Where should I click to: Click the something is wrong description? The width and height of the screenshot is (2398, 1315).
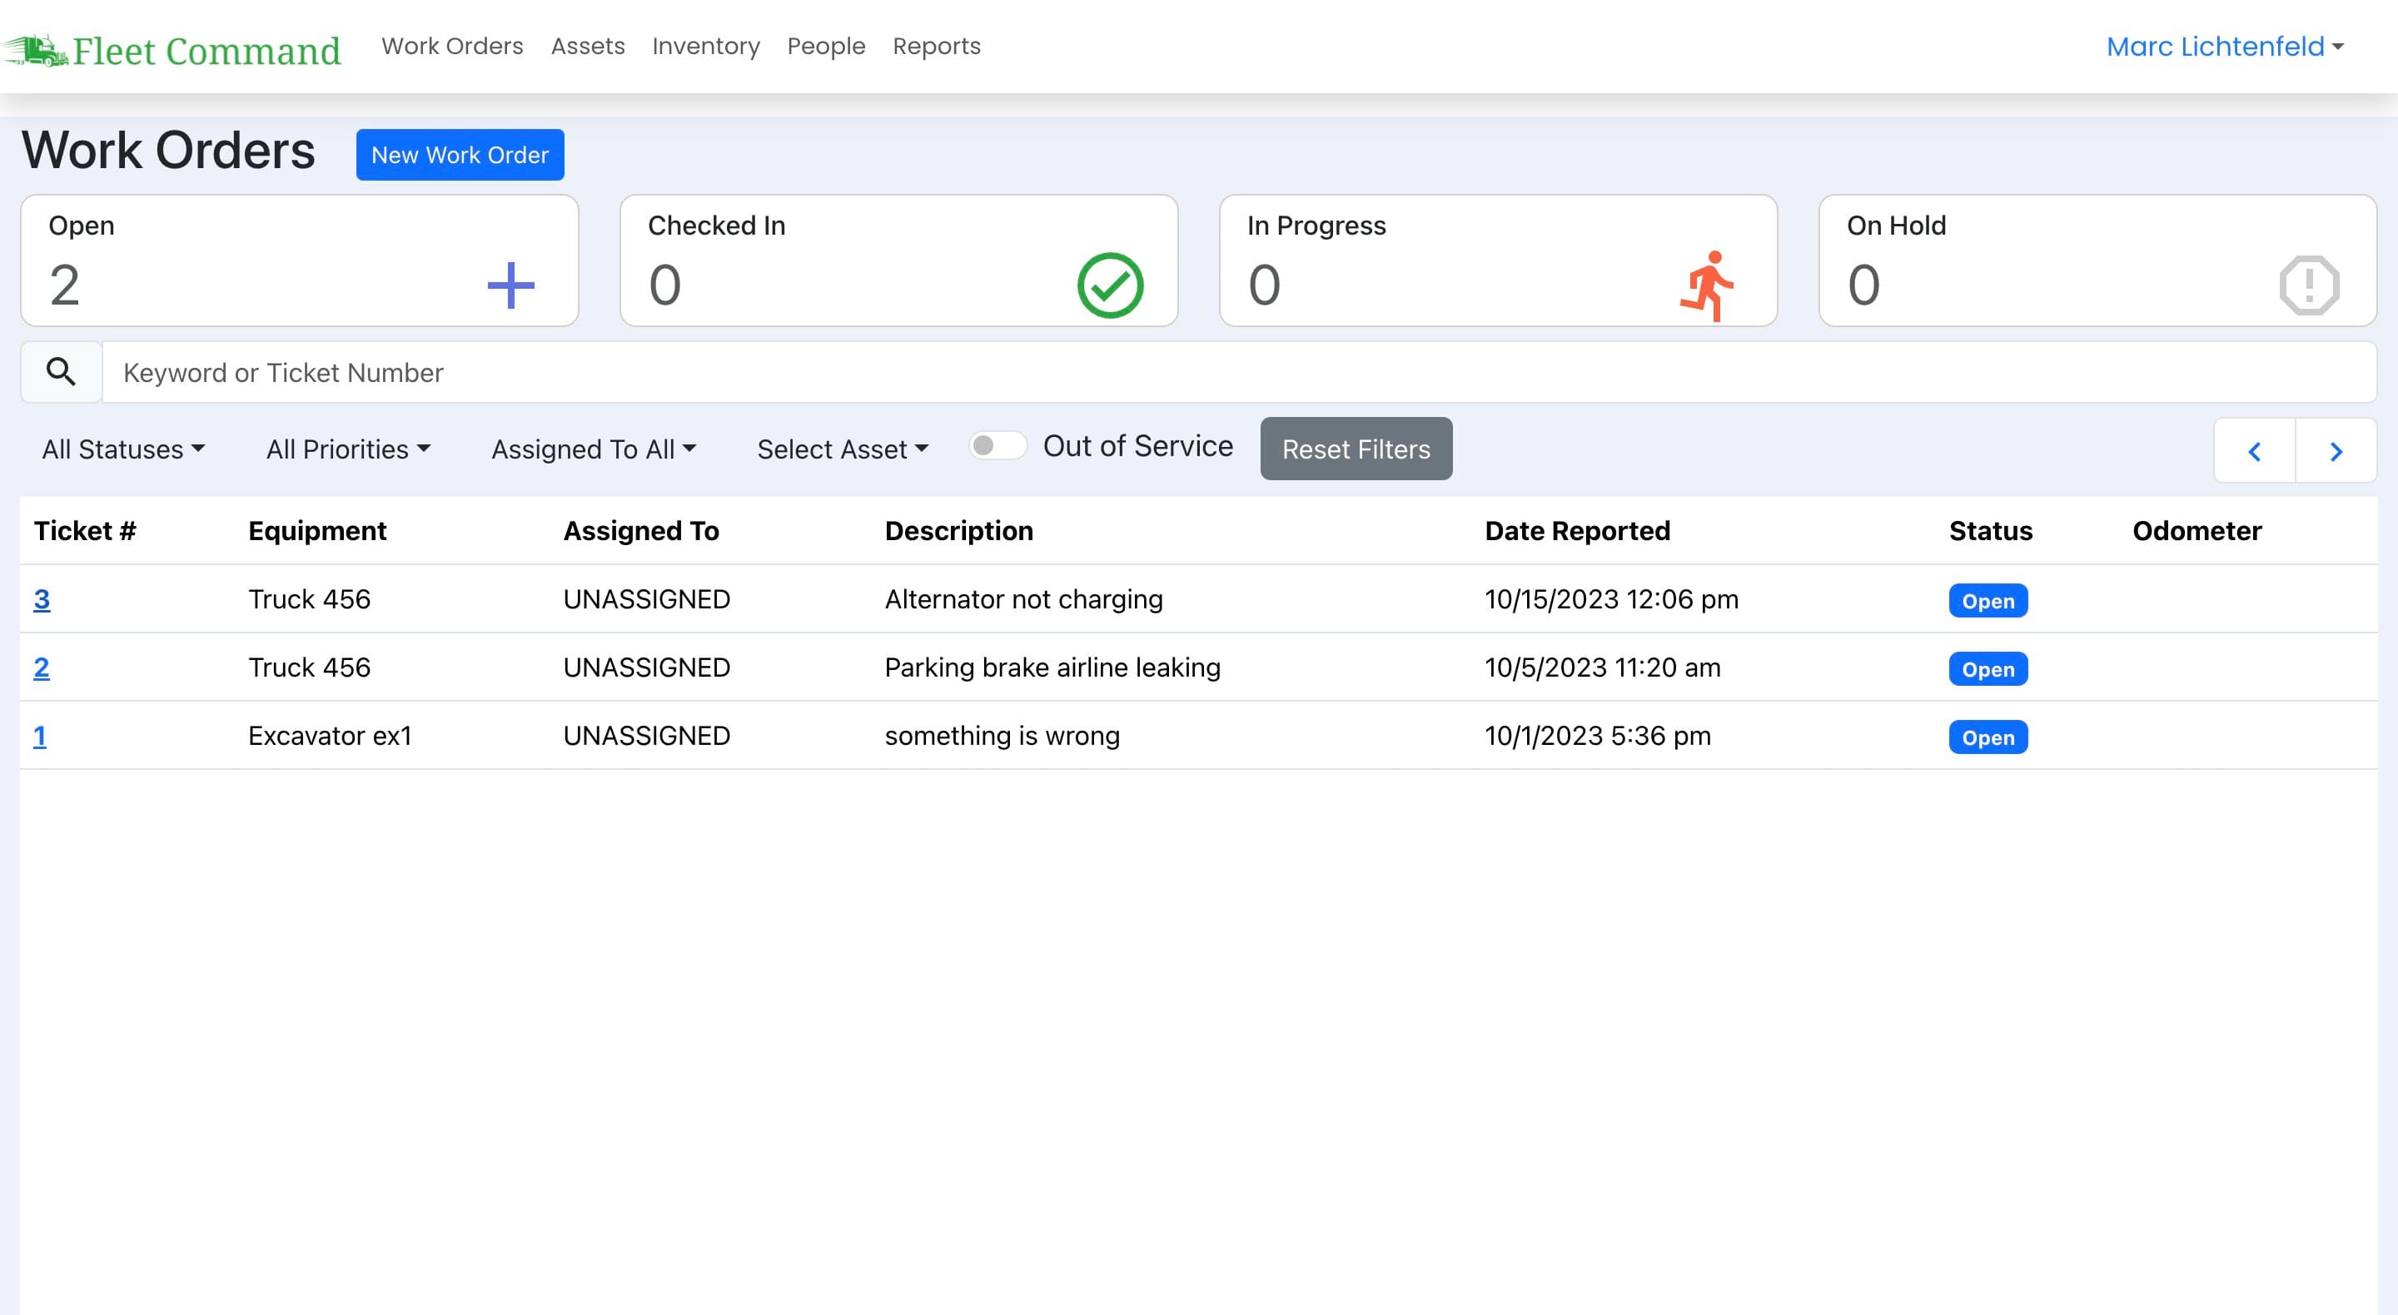click(x=1002, y=736)
